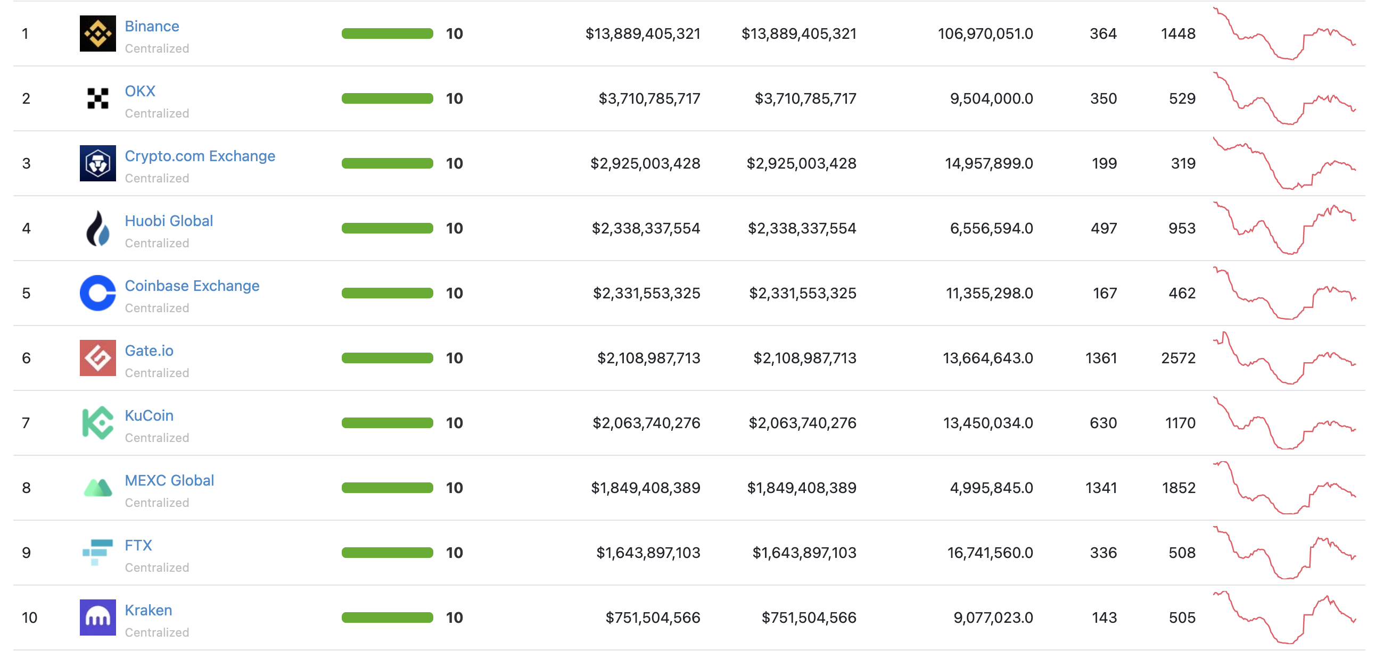Click the FTX logo icon
The width and height of the screenshot is (1400, 651).
tap(98, 553)
